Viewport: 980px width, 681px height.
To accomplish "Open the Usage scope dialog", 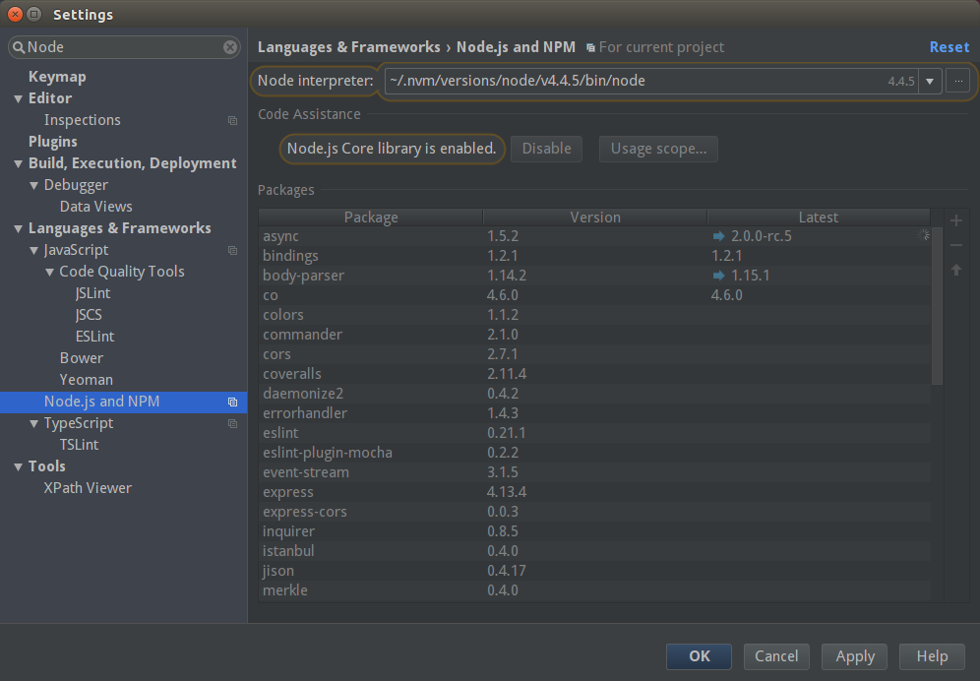I will click(x=659, y=149).
